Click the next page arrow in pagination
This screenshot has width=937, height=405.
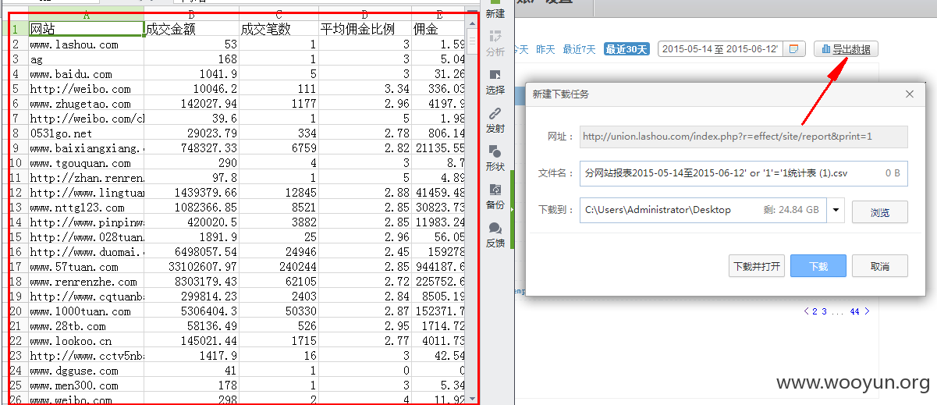[866, 311]
